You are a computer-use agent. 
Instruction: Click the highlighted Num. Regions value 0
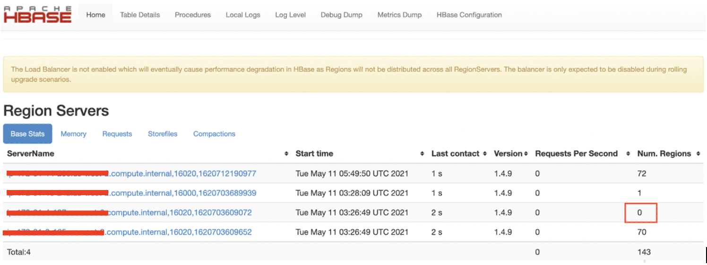coord(640,213)
